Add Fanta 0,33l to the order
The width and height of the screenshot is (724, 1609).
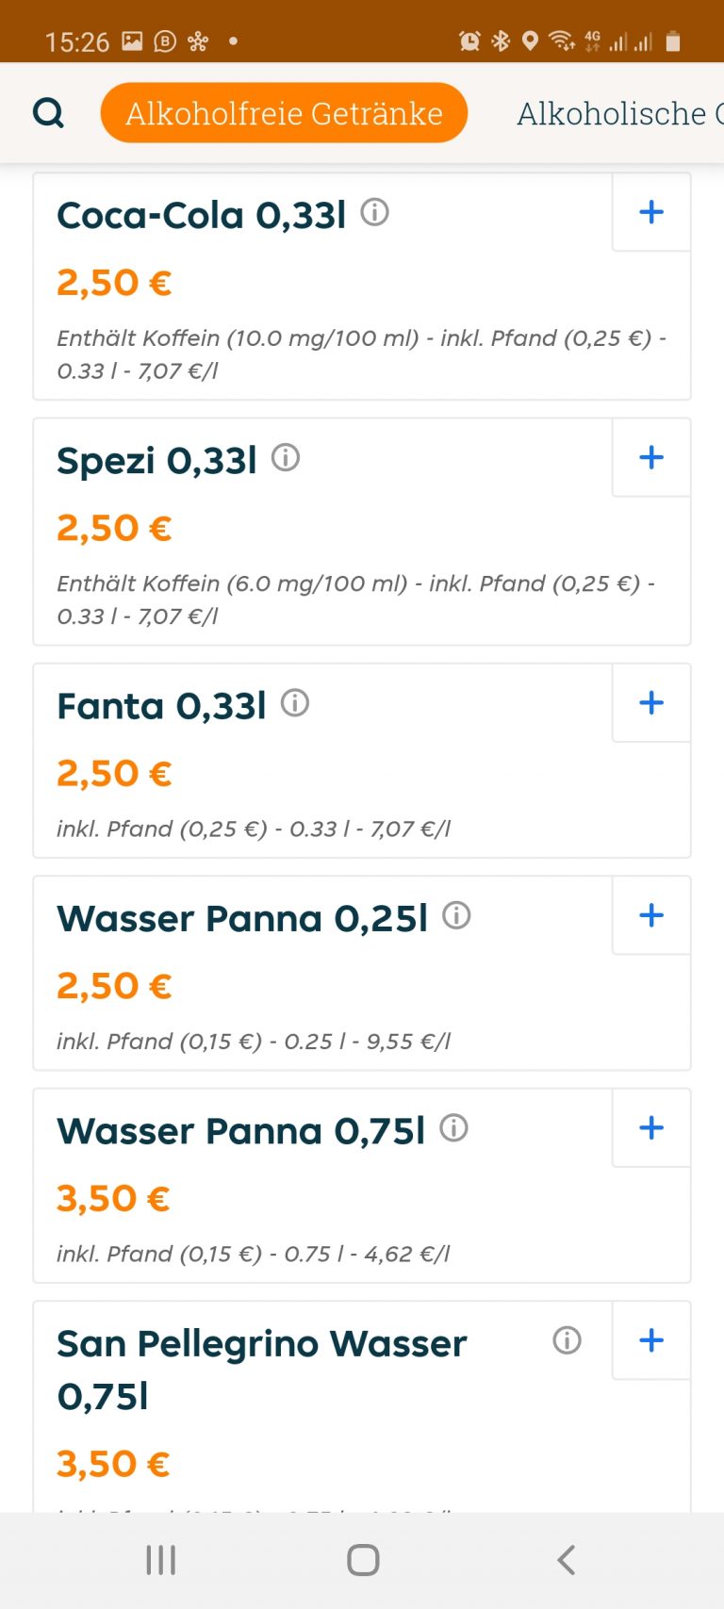651,703
